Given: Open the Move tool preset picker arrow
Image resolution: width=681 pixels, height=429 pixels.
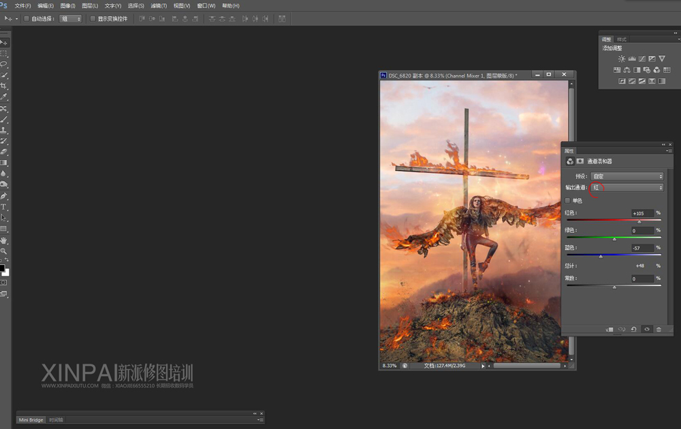Looking at the screenshot, I should tap(16, 18).
